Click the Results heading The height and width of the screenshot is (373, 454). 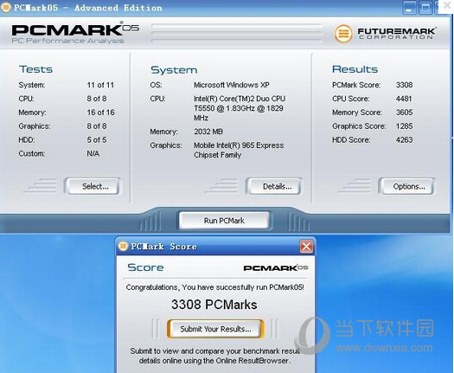coord(355,69)
